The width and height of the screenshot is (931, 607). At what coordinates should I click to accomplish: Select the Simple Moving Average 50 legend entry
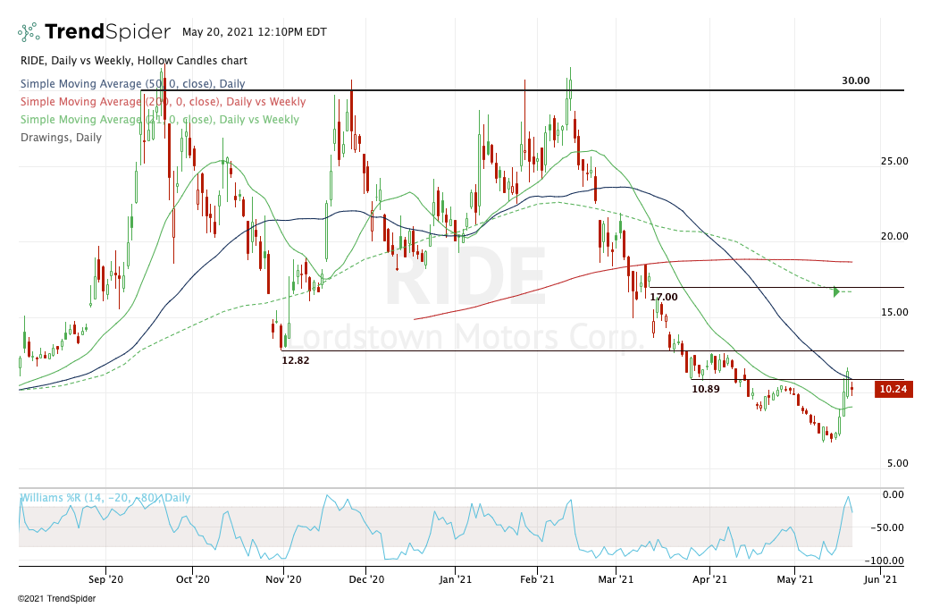[132, 84]
